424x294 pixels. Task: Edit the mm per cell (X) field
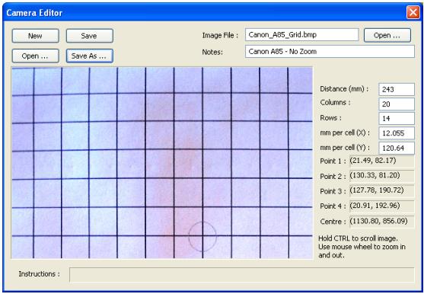click(x=397, y=133)
